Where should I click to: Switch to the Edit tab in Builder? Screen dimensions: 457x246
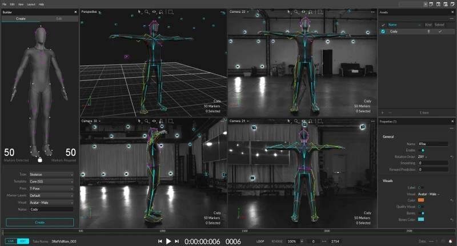[59, 18]
